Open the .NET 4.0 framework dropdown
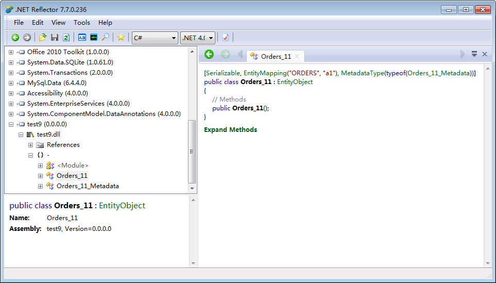This screenshot has width=496, height=283. [198, 38]
